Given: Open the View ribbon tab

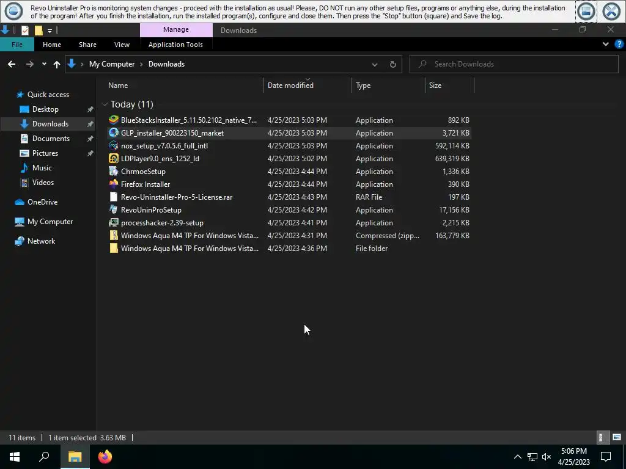Looking at the screenshot, I should click(x=122, y=44).
